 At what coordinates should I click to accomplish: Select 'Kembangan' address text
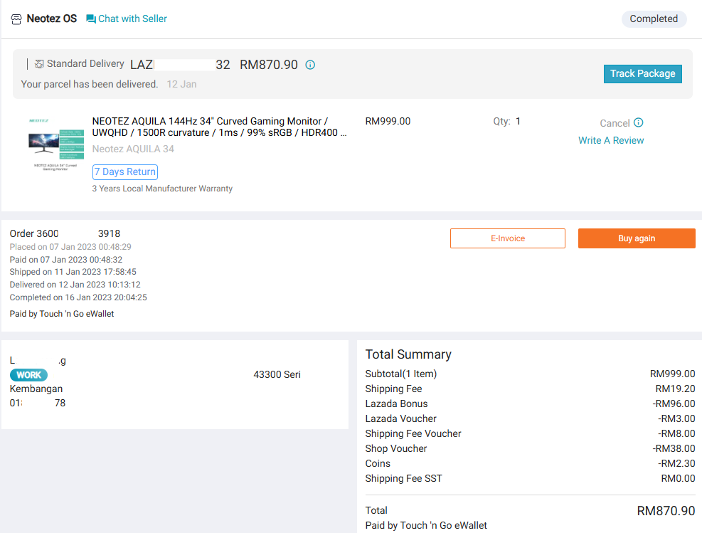(x=36, y=389)
